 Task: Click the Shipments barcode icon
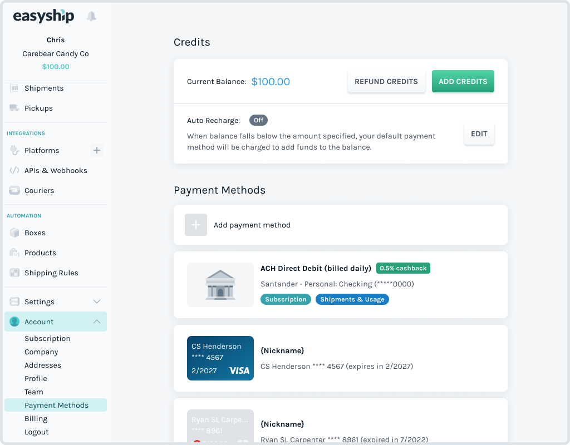(x=14, y=88)
